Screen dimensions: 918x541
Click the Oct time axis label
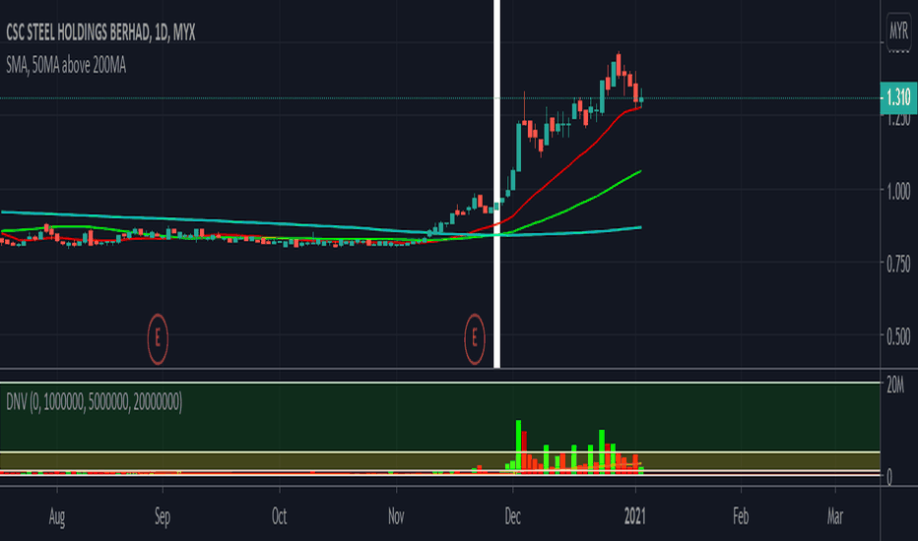click(x=280, y=517)
